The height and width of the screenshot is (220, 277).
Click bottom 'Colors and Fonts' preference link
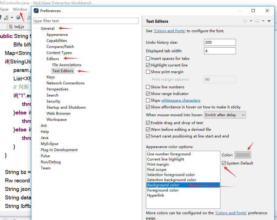(x=231, y=213)
